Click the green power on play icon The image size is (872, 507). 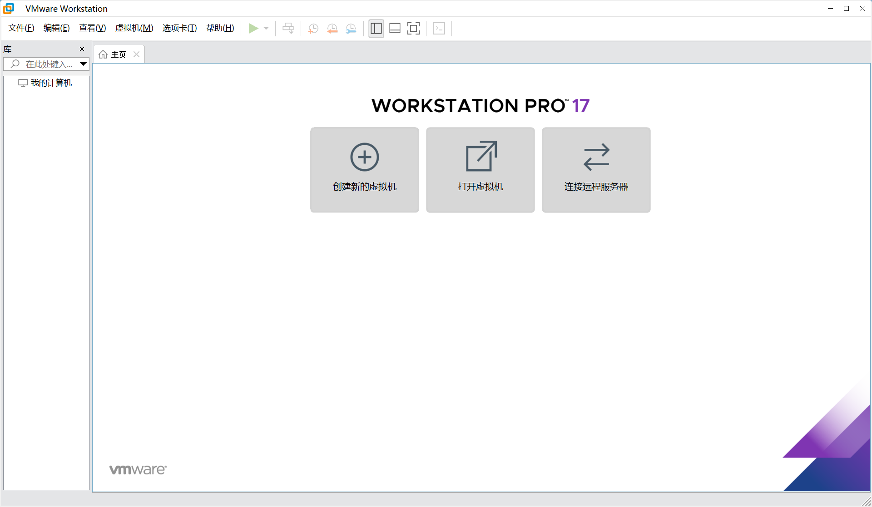coord(253,29)
